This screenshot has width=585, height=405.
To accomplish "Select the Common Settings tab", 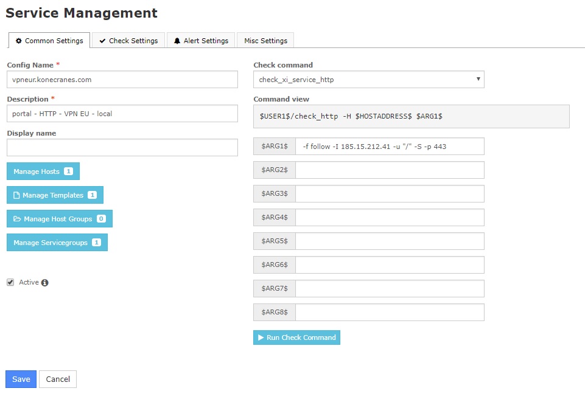I will tap(49, 41).
